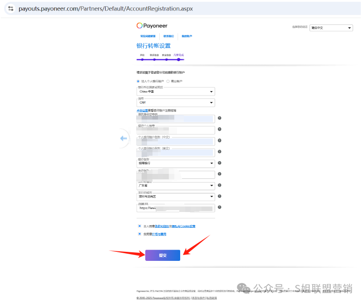
Task: Click the blue floating widget icon left of the form
Action: click(x=124, y=138)
